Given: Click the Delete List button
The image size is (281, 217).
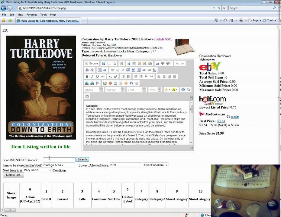Looking at the screenshot, I should click(13, 175).
